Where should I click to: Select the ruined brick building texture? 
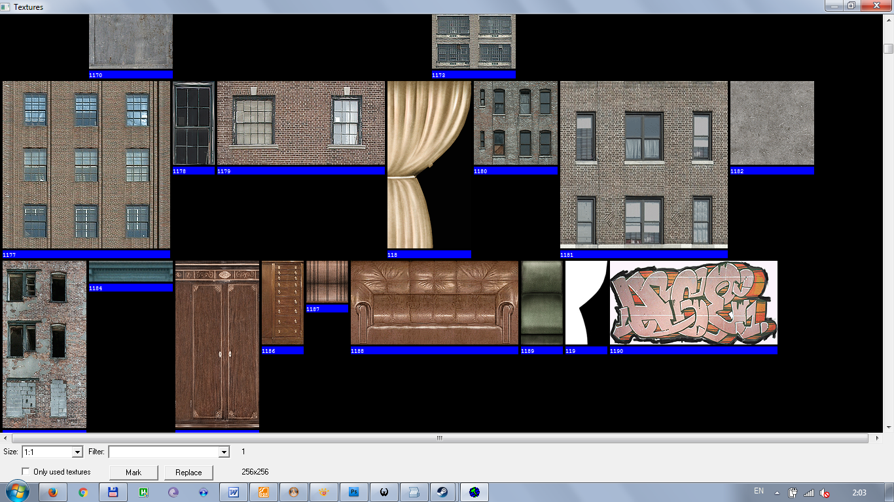45,344
